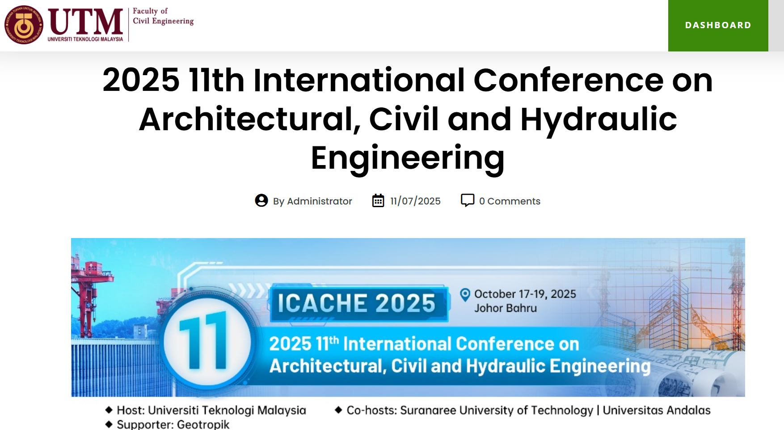Click the comment bubble icon

468,200
